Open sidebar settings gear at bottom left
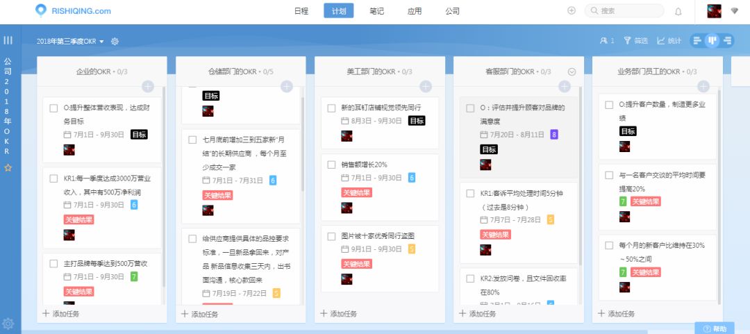This screenshot has height=334, width=750. tap(8, 323)
